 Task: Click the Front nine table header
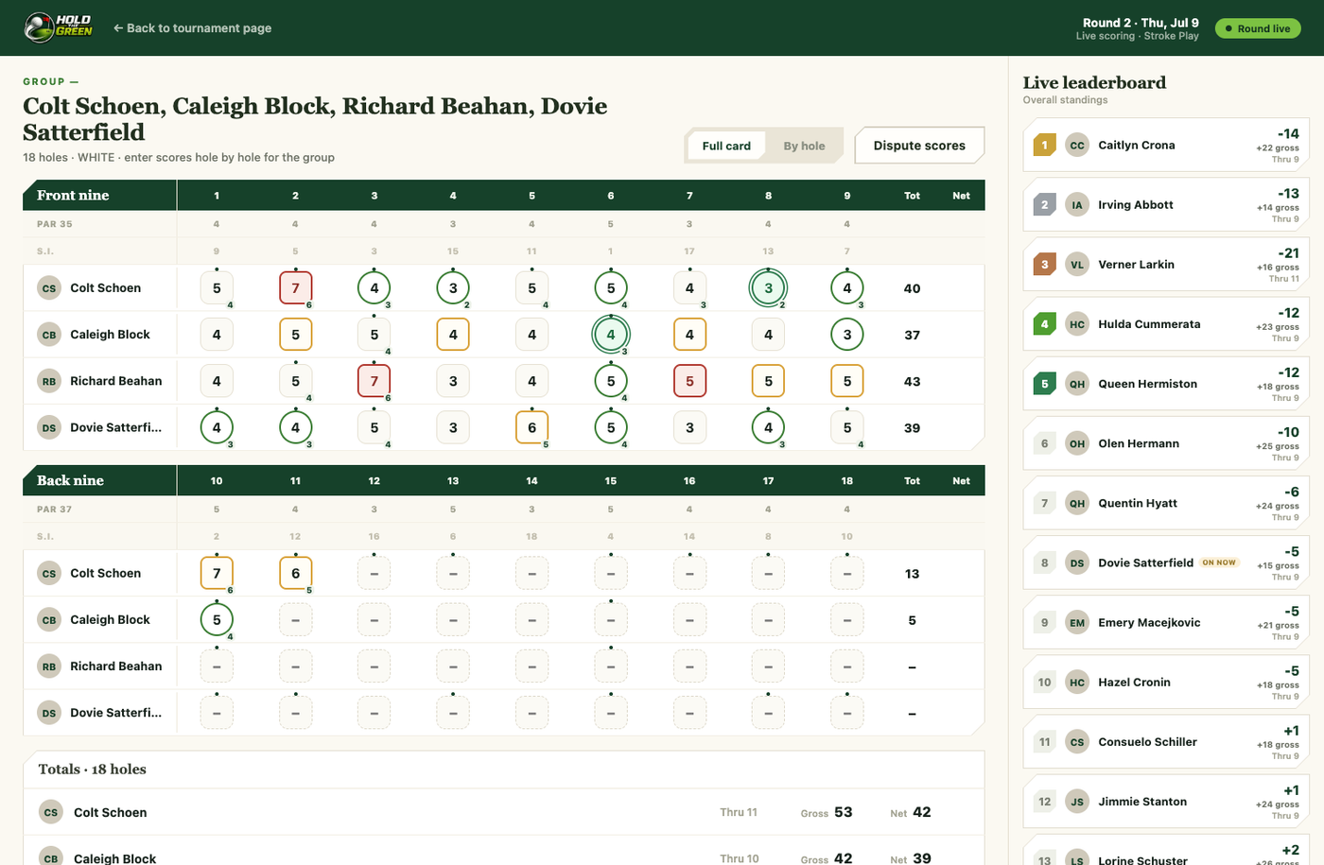pos(503,195)
